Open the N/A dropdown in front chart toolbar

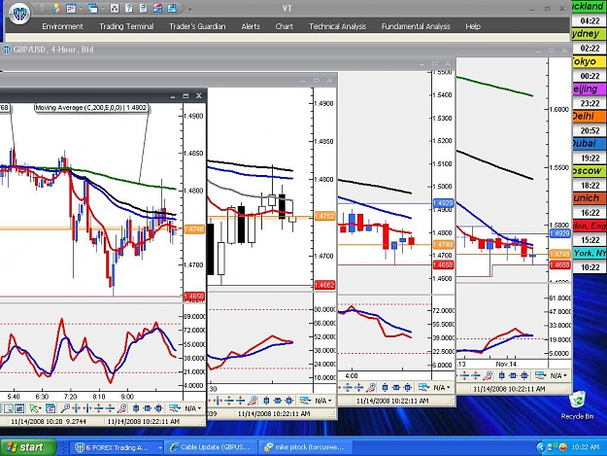coord(193,408)
